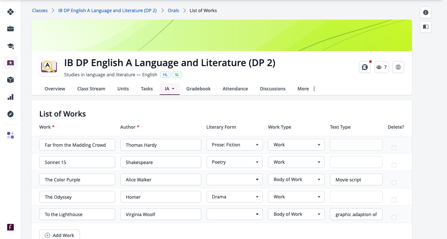Screen dimensions: 447x239
Task: Click the compass explore icon
Action: point(10,114)
